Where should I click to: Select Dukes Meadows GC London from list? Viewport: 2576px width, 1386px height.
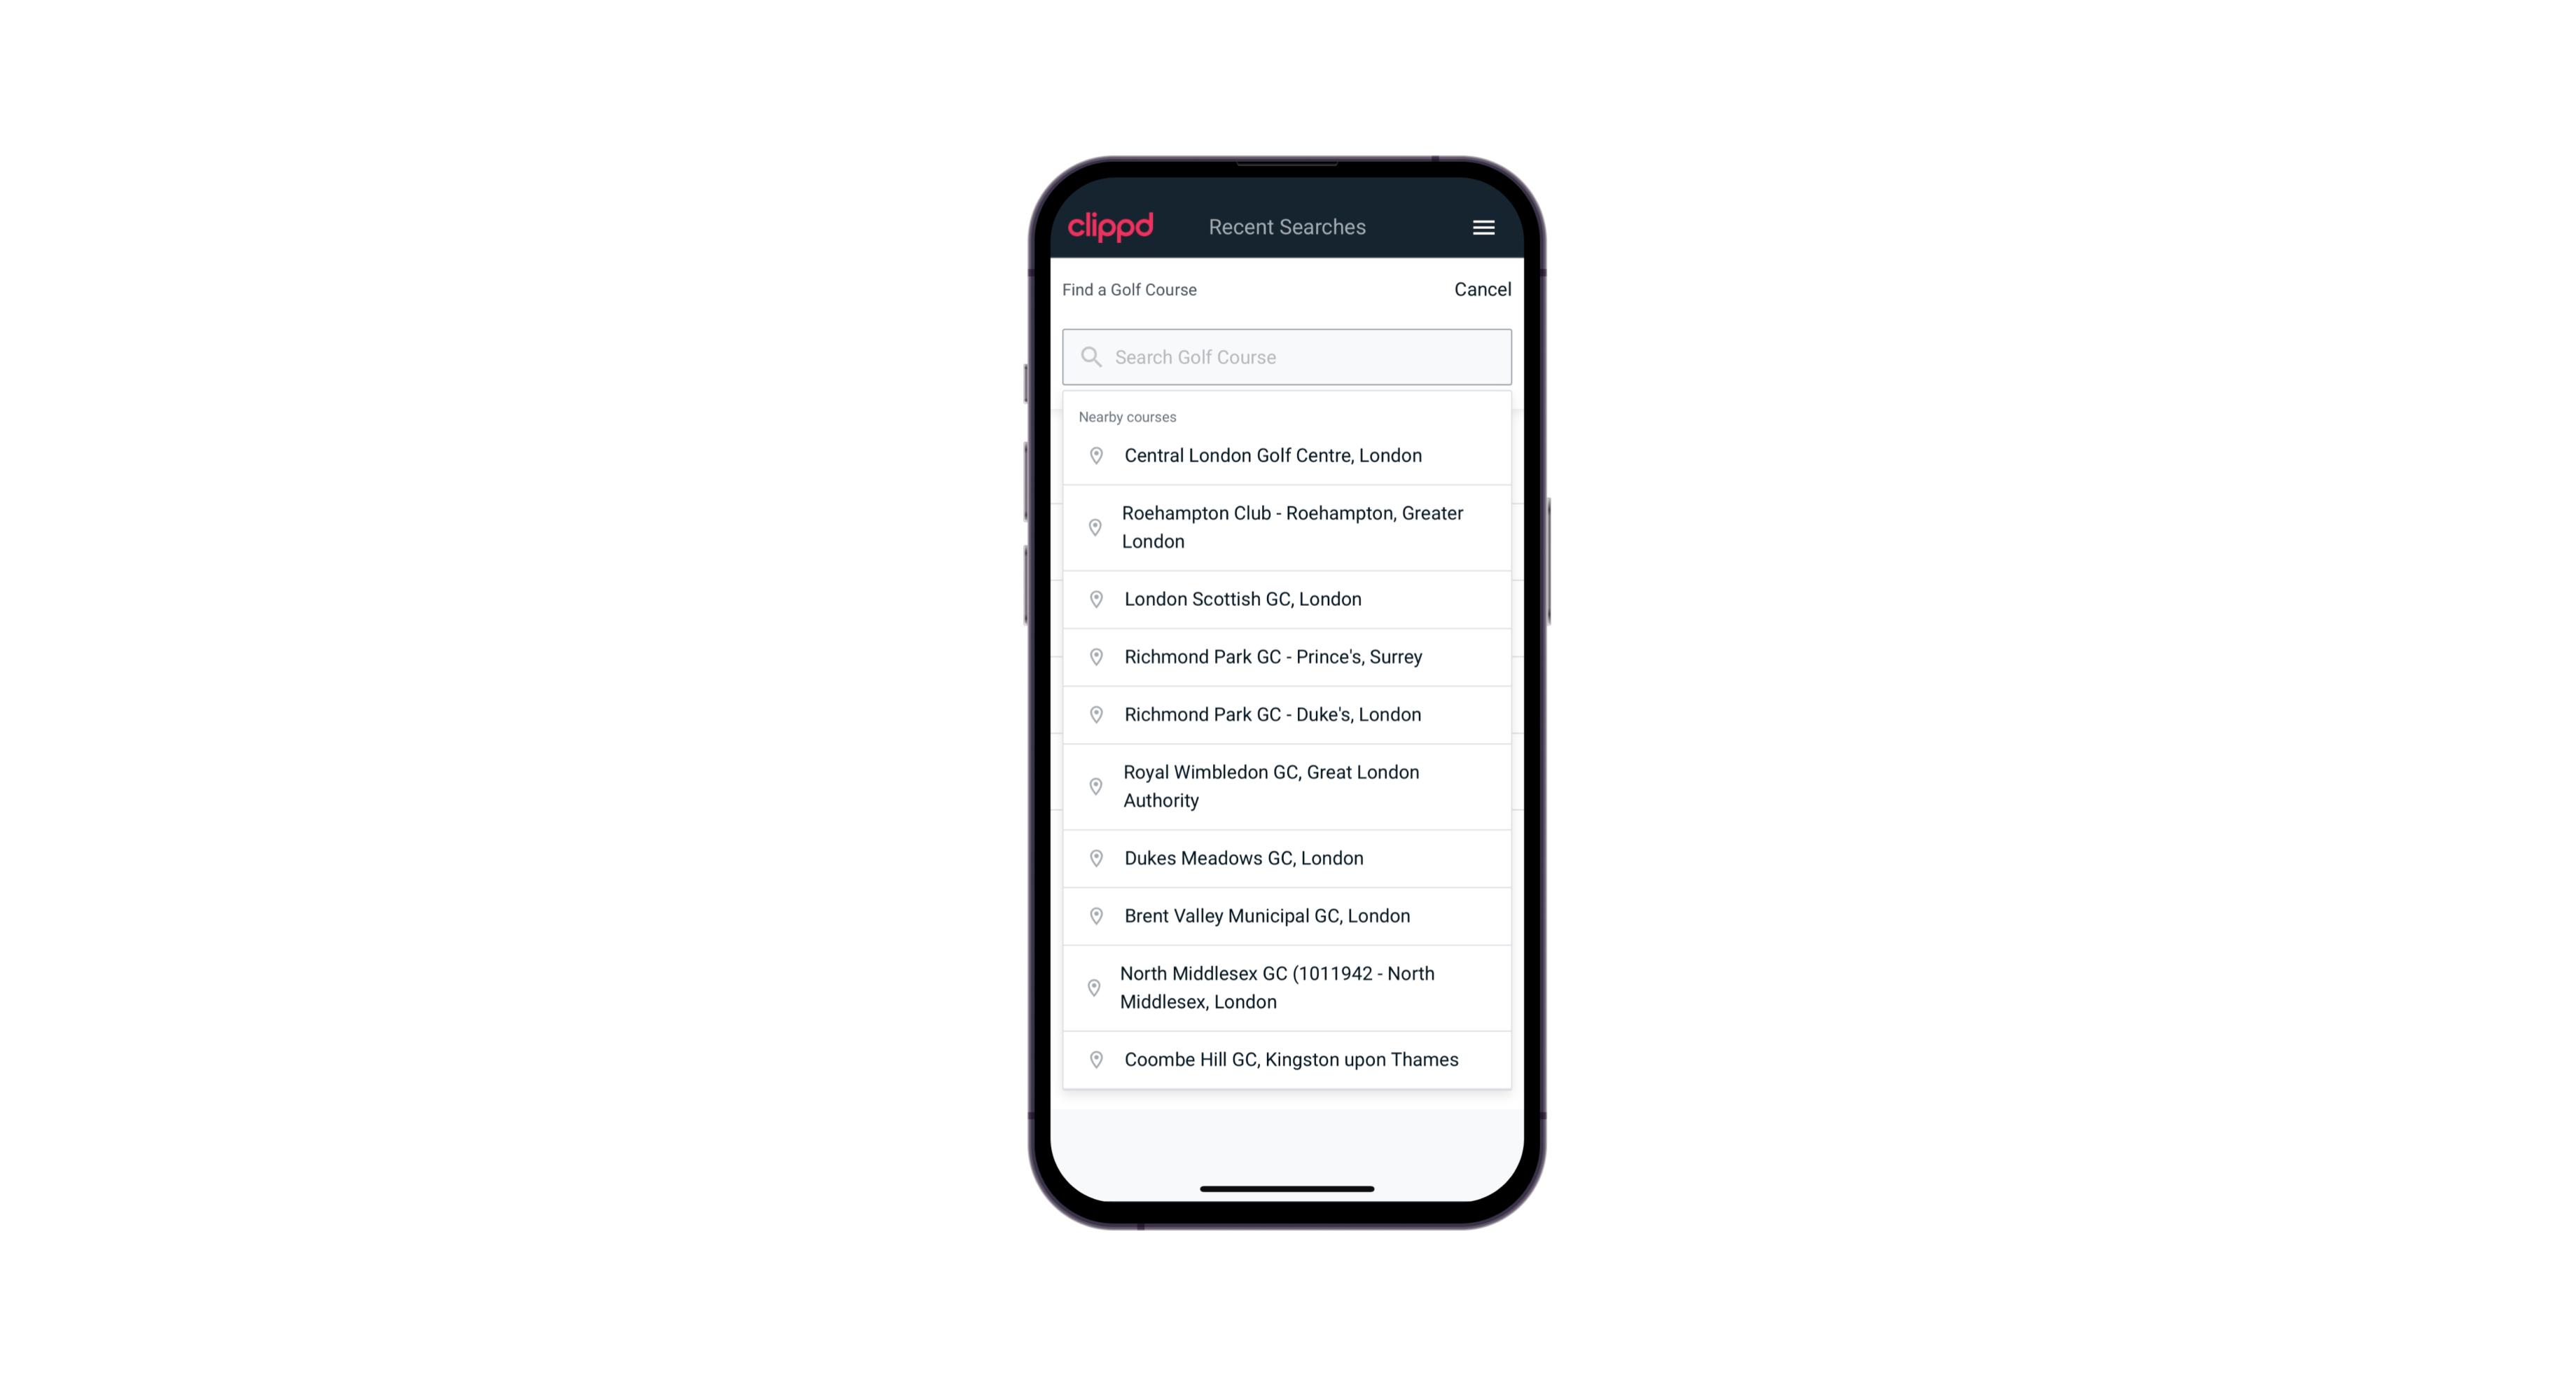(x=1287, y=857)
